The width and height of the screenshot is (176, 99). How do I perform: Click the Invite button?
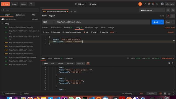pos(93,4)
